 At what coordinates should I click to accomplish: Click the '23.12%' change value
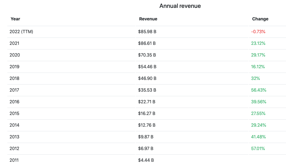(258, 43)
